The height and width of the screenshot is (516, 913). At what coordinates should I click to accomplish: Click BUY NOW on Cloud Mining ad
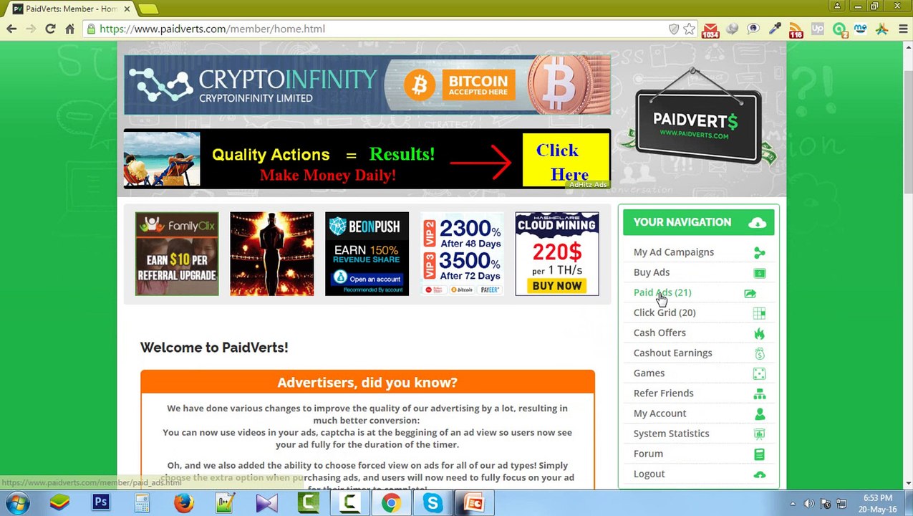pyautogui.click(x=557, y=286)
